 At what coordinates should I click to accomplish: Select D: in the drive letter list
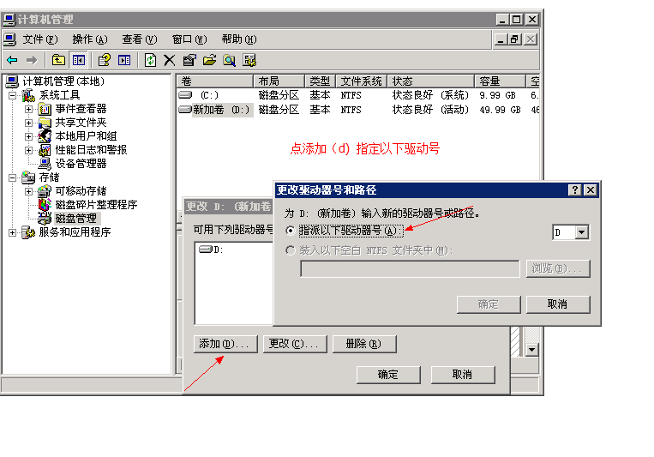(212, 250)
